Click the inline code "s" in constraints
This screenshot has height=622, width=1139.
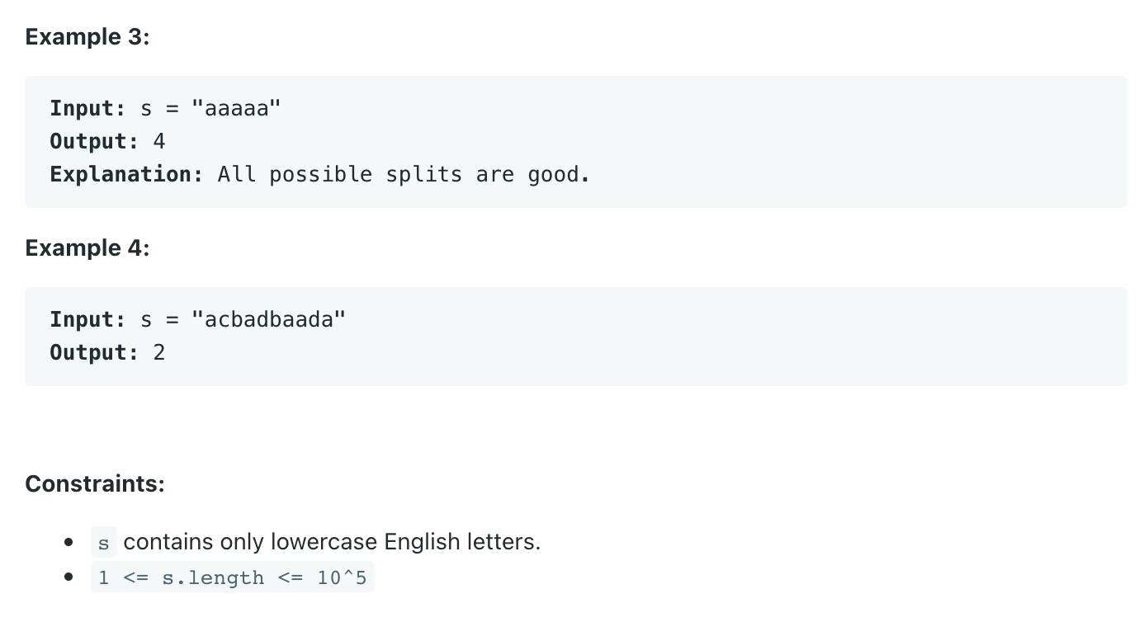[x=104, y=543]
